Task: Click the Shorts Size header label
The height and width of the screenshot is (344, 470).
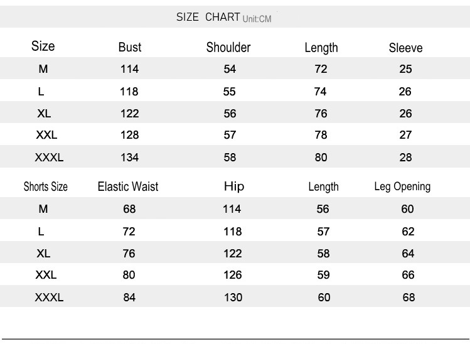Action: pos(45,186)
